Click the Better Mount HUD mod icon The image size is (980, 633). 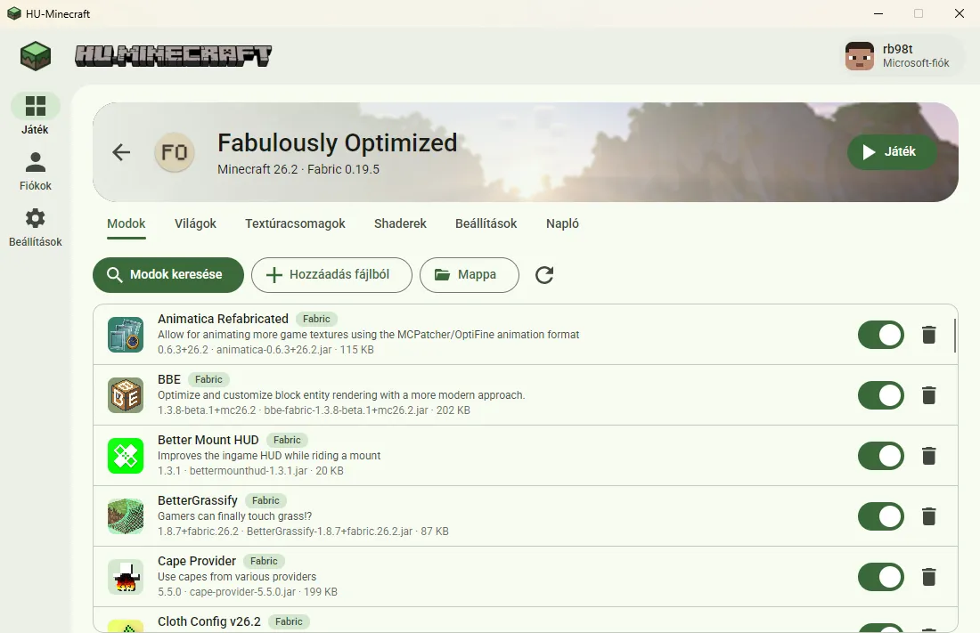(126, 456)
